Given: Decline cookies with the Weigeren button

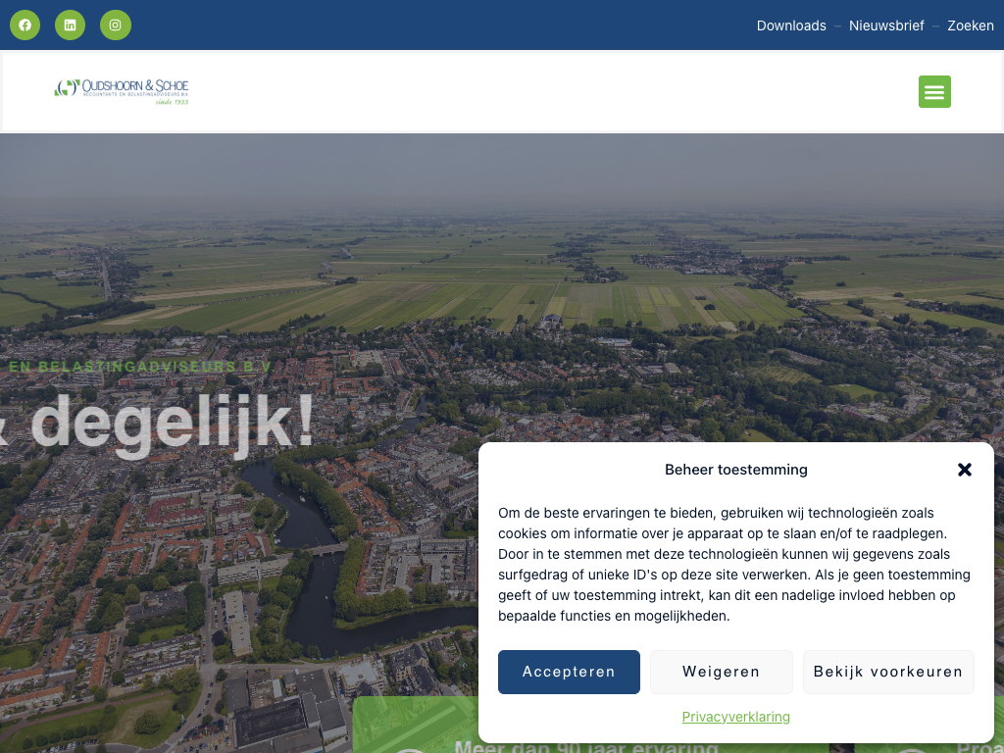Looking at the screenshot, I should click(721, 672).
